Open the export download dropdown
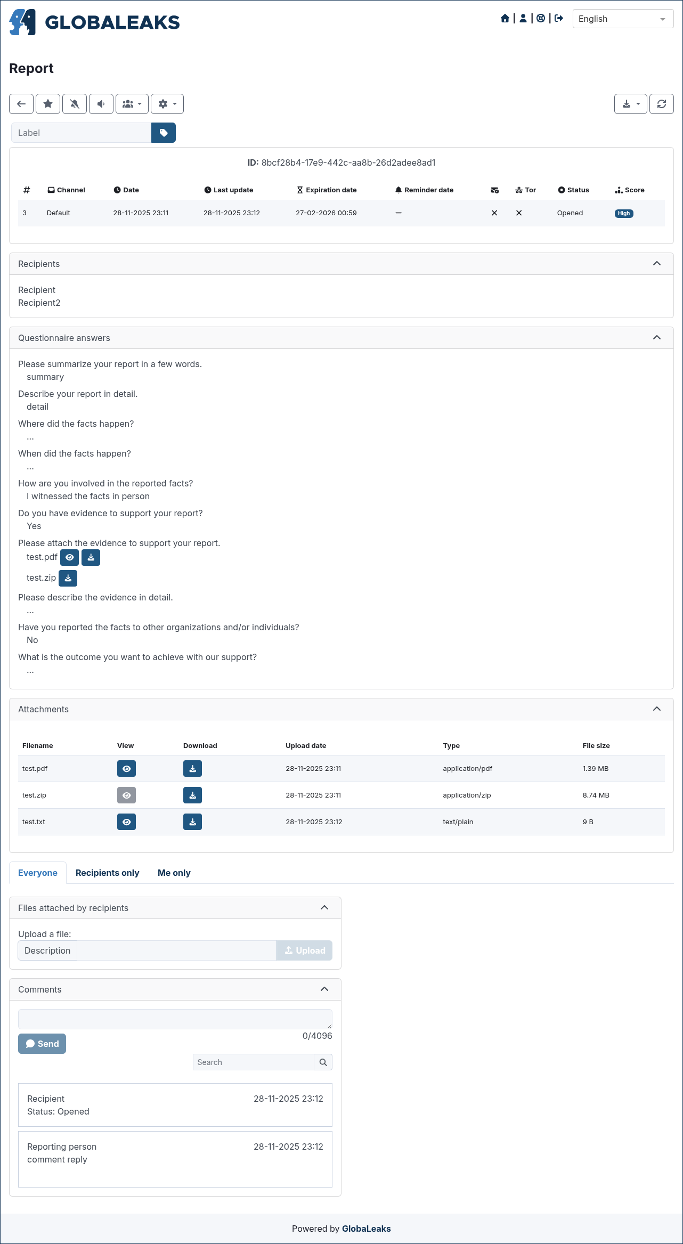This screenshot has height=1244, width=683. point(631,104)
